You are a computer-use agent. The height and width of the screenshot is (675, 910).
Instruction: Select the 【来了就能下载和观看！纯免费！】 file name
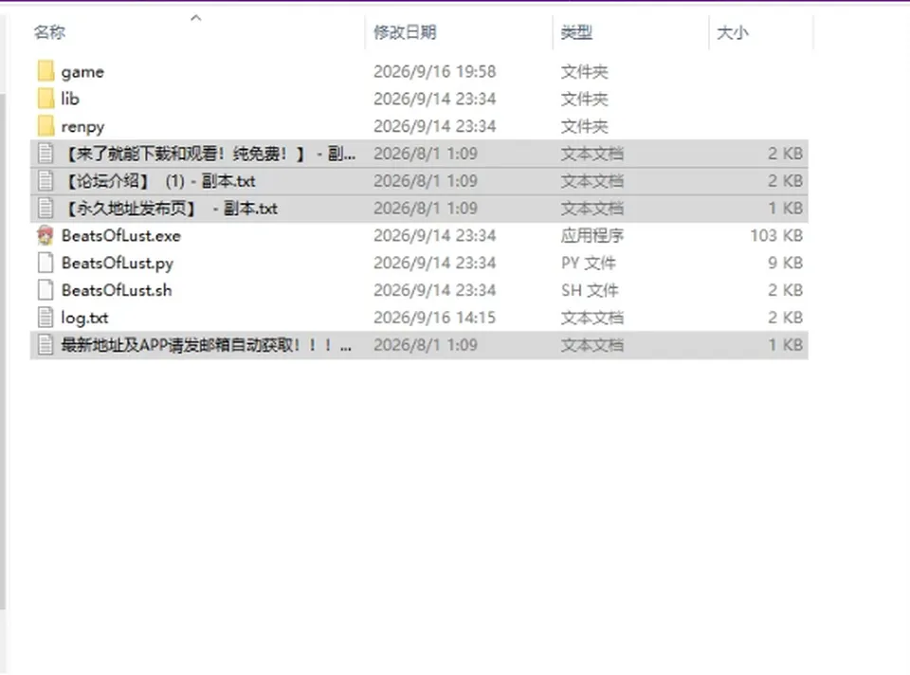pos(209,154)
